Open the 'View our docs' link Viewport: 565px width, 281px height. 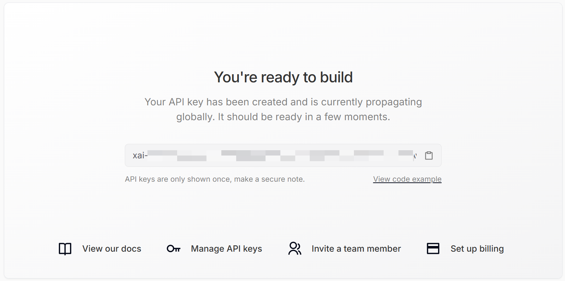click(x=112, y=249)
